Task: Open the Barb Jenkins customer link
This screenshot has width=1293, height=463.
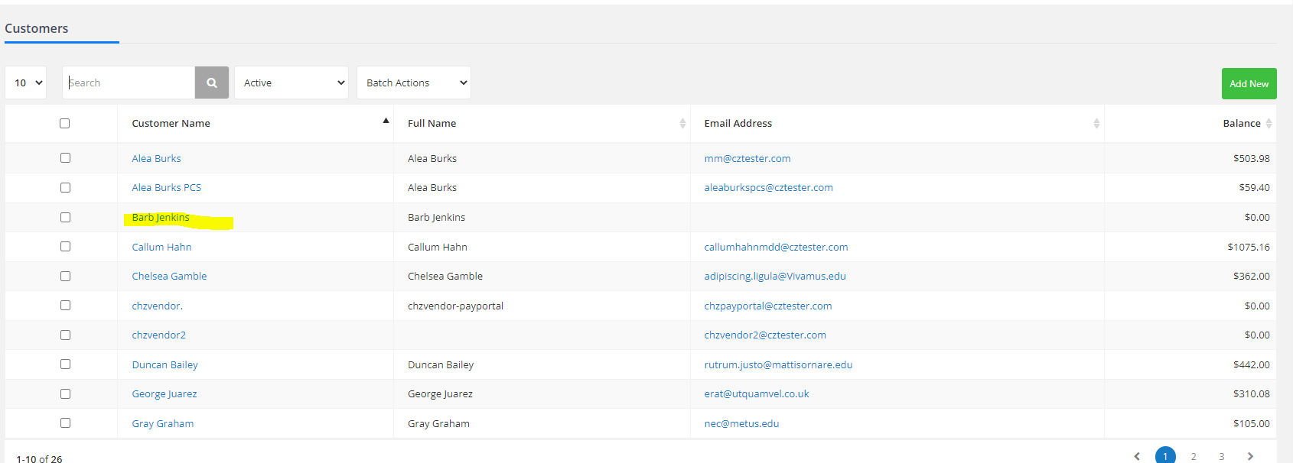Action: pos(161,217)
